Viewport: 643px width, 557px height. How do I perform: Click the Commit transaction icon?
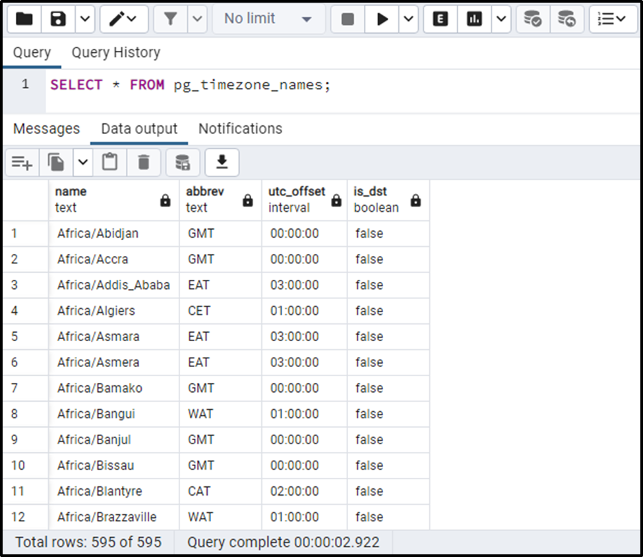tap(532, 18)
